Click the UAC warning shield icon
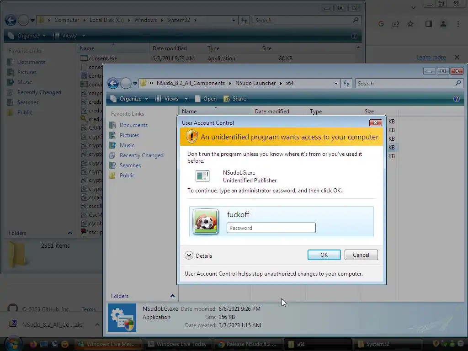This screenshot has height=351, width=468. pos(191,136)
